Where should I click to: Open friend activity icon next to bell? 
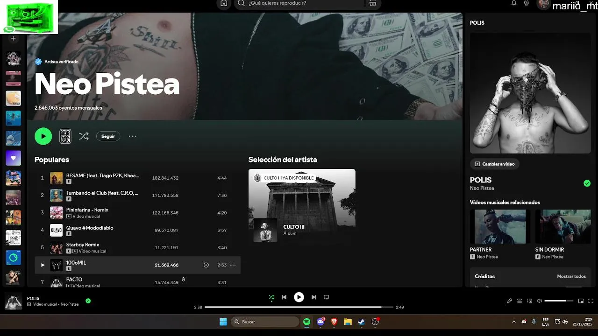pos(527,3)
